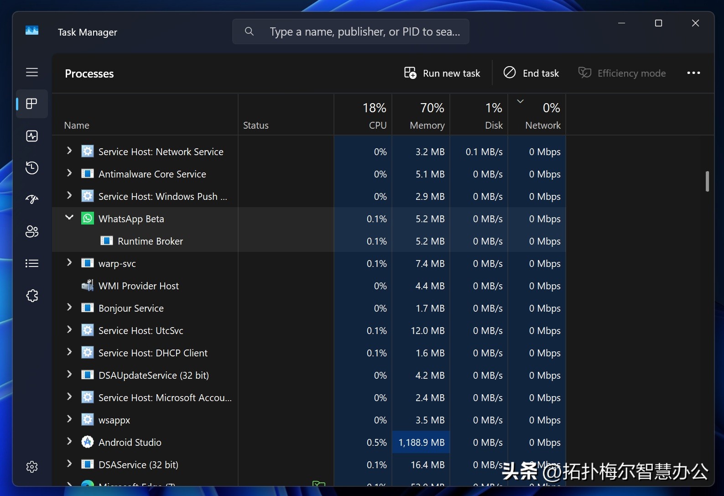Screen dimensions: 724x496
Task: Open the Startup apps page icon
Action: pos(32,199)
